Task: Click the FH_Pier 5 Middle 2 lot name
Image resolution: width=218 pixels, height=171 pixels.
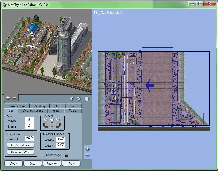Action: pos(108,13)
